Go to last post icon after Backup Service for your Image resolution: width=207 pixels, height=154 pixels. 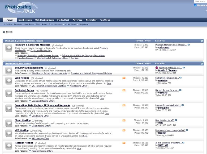(180, 90)
